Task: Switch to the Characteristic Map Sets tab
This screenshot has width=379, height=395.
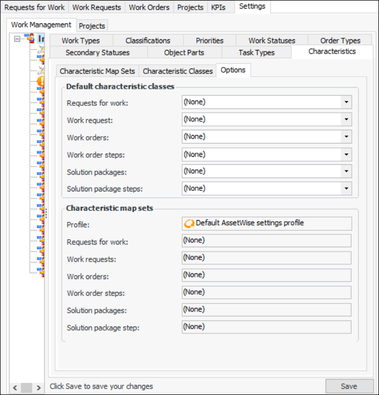Action: (x=97, y=71)
